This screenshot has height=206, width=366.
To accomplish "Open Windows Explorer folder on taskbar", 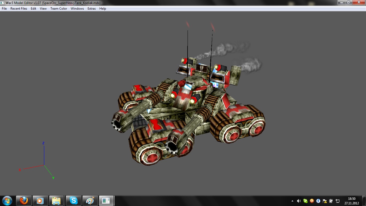I will [57, 201].
